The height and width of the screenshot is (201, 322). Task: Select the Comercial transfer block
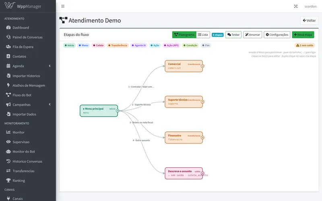184,66
